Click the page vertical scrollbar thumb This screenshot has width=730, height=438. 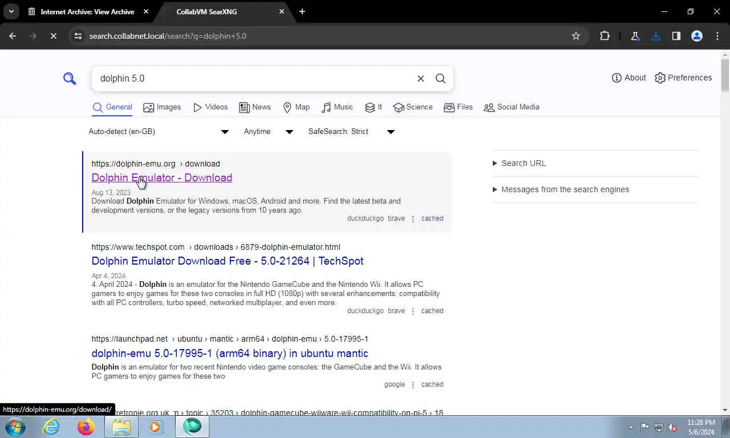point(725,75)
